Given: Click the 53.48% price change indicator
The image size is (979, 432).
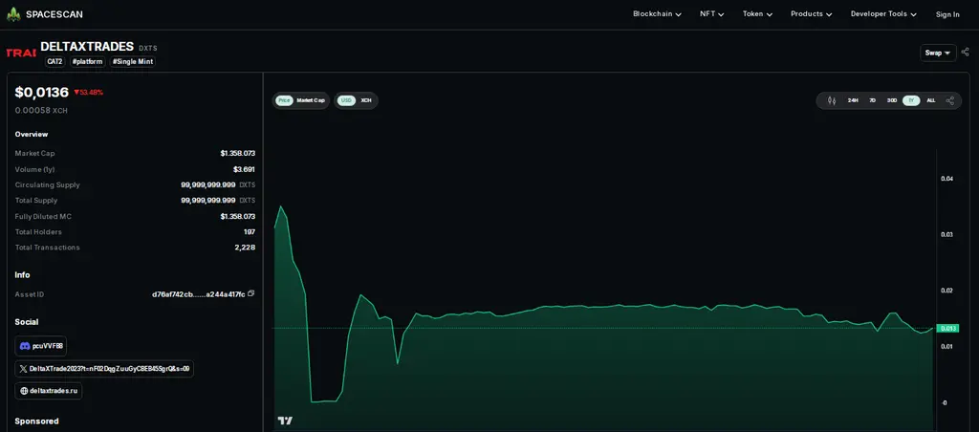Looking at the screenshot, I should coord(88,93).
